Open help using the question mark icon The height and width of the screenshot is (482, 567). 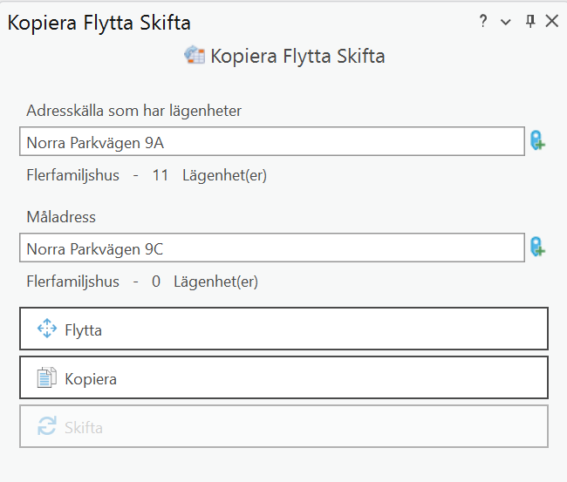(x=483, y=22)
